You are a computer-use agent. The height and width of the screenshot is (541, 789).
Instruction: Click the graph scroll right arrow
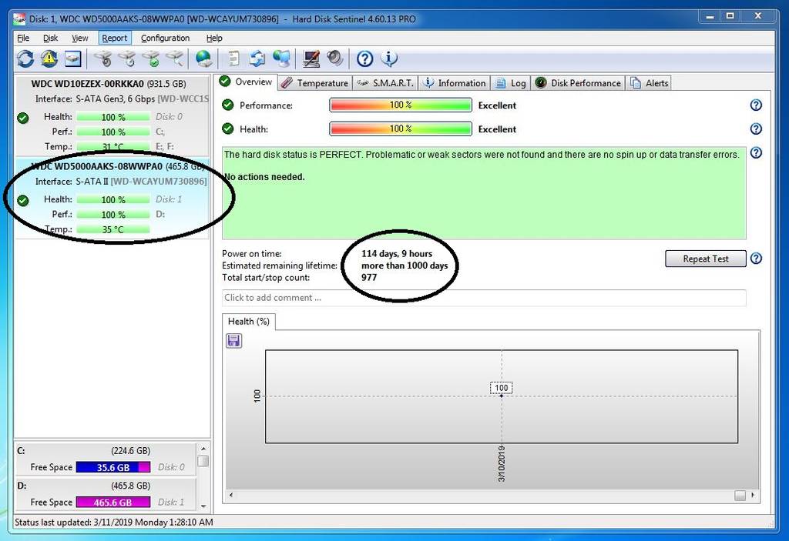tap(753, 496)
